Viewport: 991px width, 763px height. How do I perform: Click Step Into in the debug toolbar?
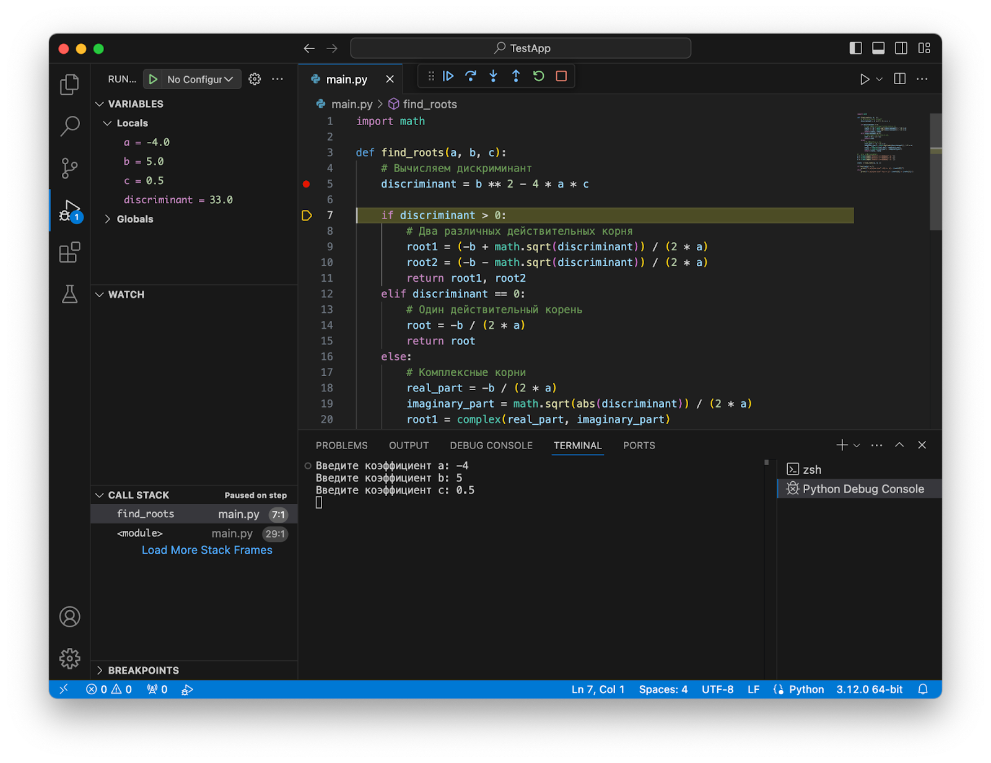[x=493, y=76]
